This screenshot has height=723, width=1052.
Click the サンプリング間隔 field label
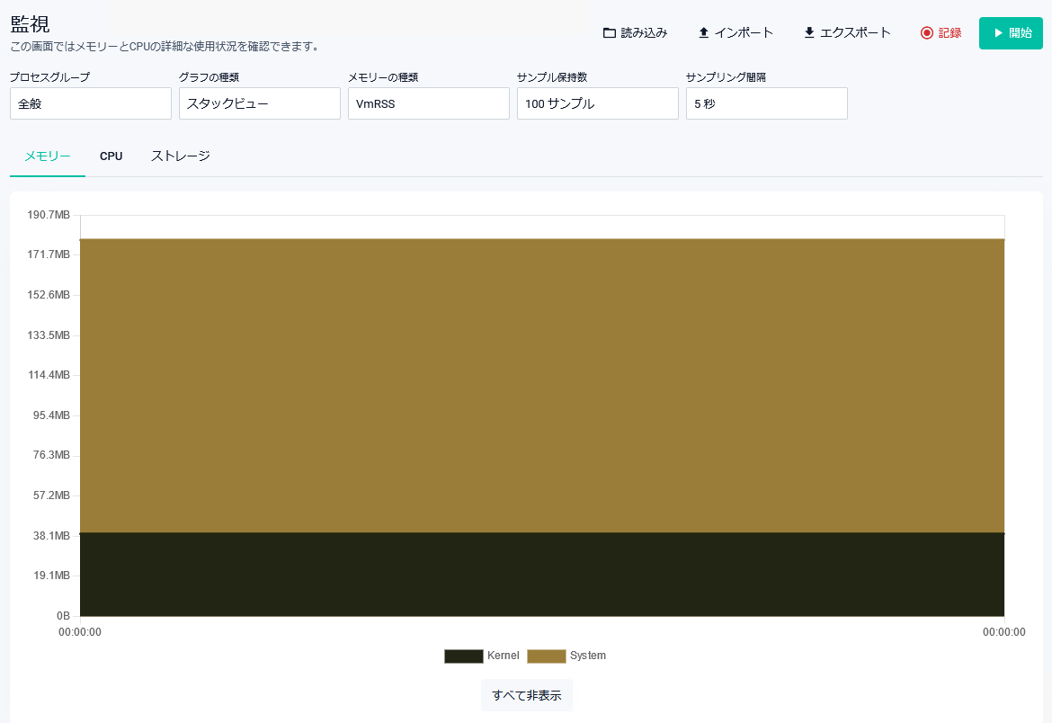[726, 77]
